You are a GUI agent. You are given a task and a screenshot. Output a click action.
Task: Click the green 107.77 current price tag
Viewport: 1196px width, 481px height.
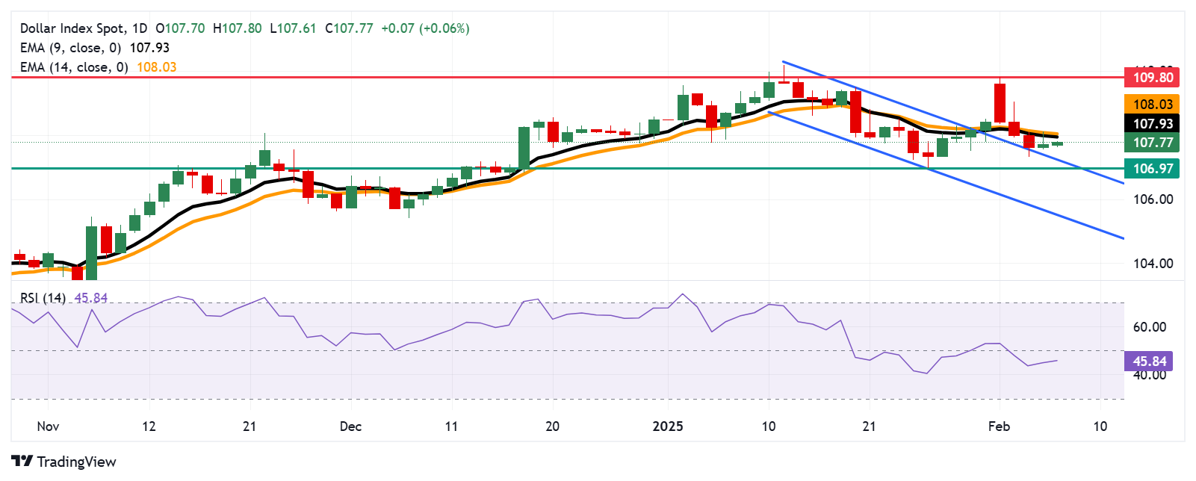point(1153,143)
